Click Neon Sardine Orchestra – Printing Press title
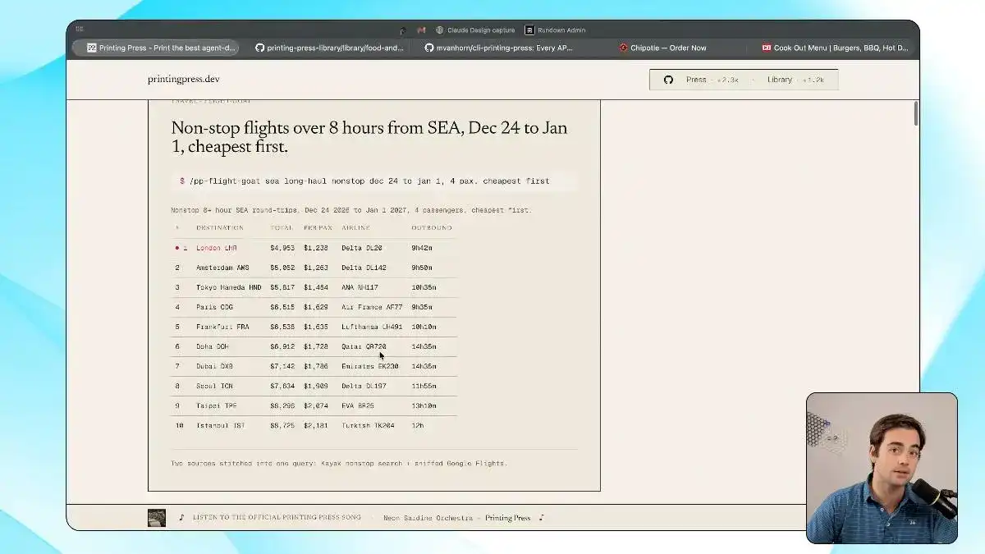 tap(457, 518)
